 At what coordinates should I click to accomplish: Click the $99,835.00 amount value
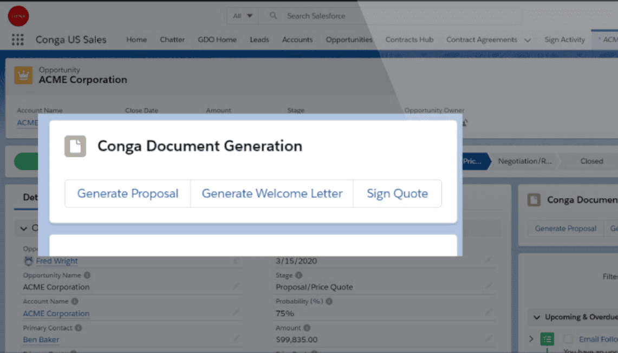click(x=297, y=339)
